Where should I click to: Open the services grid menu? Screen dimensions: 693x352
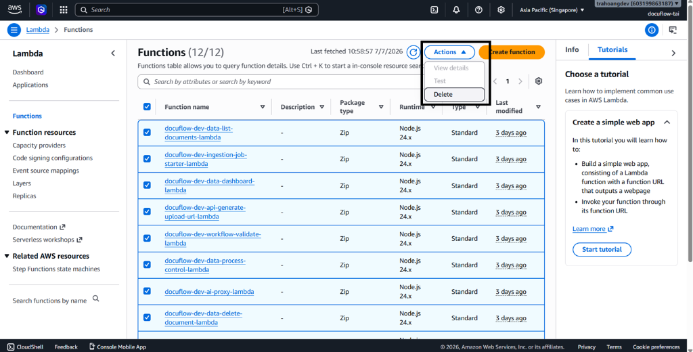click(x=64, y=9)
